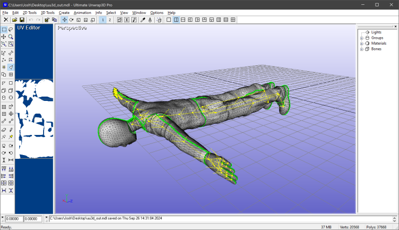Open the File menu
The image size is (399, 230).
5,13
